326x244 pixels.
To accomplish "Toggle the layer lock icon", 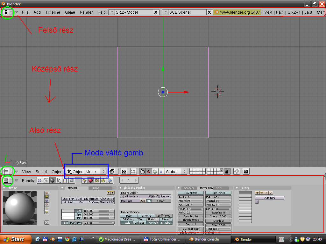I will [227, 172].
